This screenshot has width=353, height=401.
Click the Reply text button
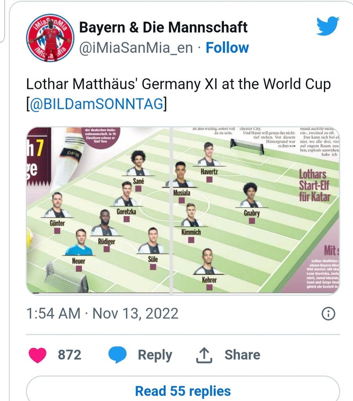[155, 355]
